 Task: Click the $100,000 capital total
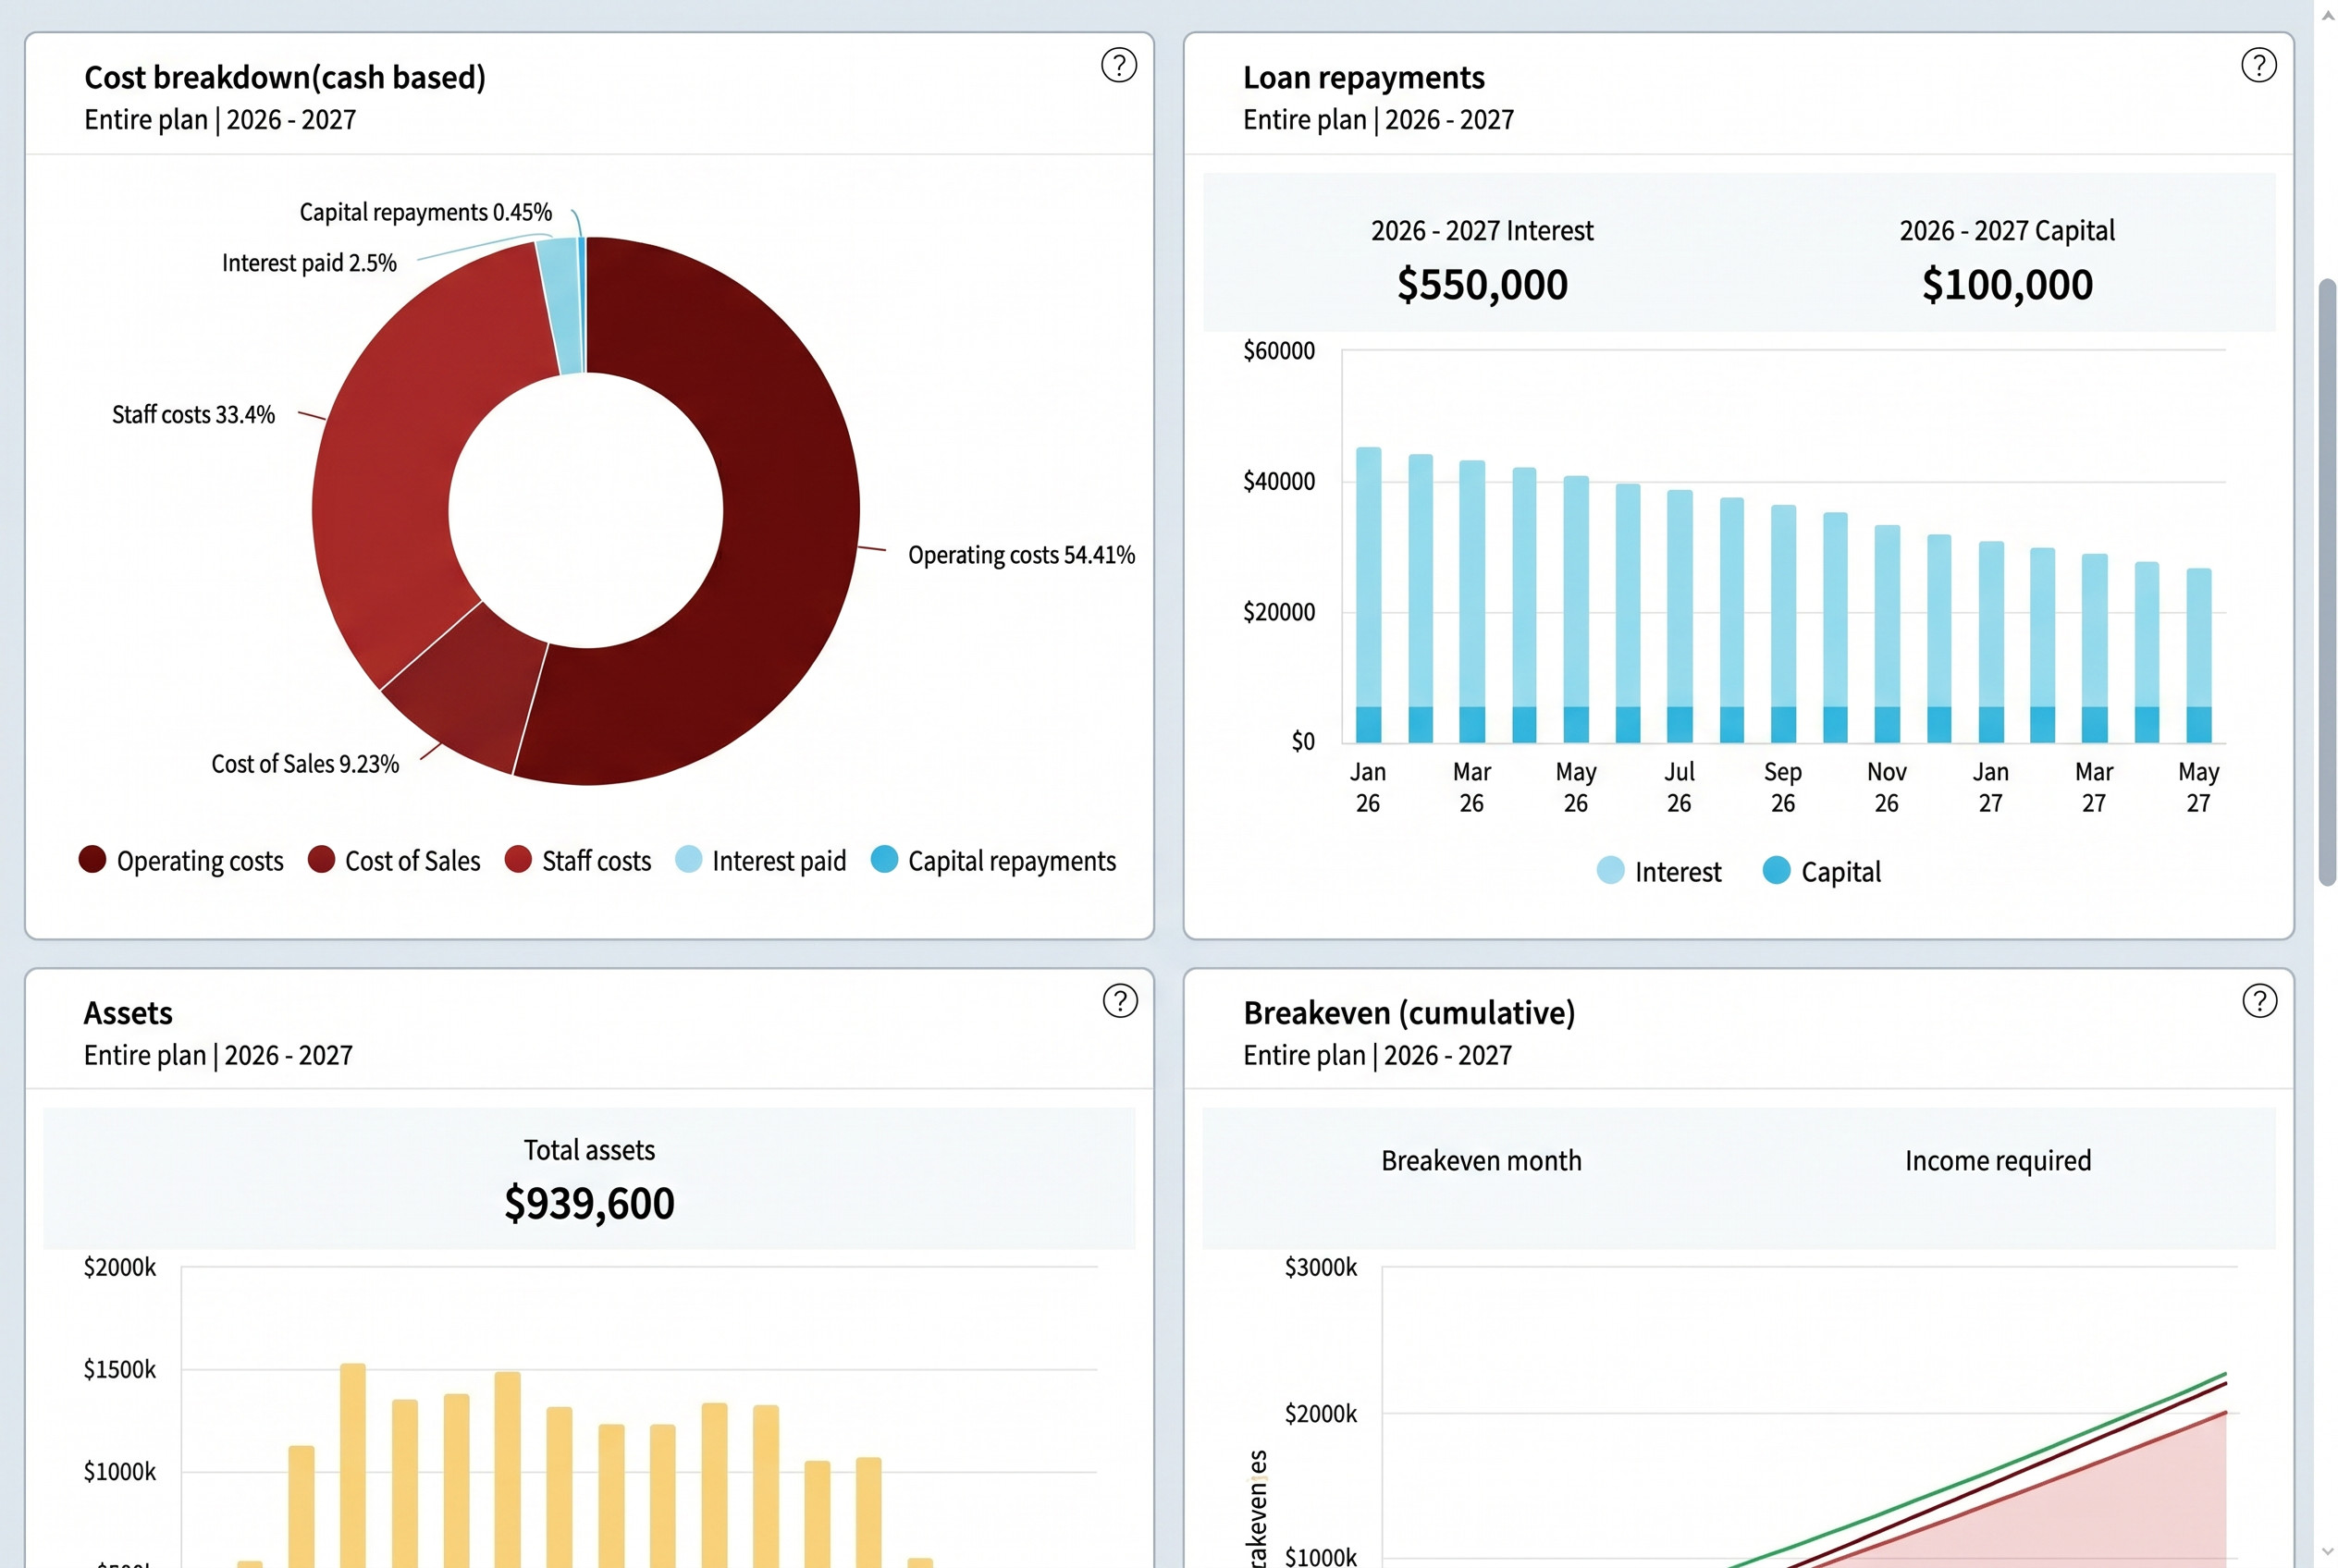coord(2007,285)
